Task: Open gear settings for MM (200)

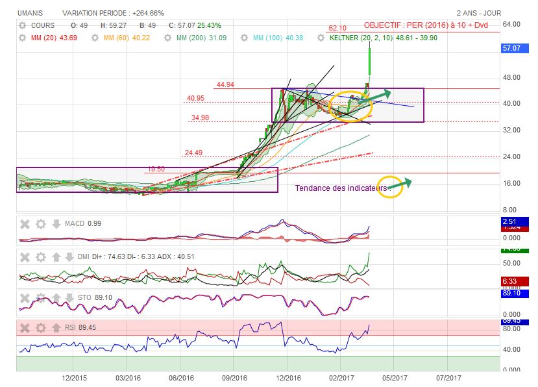Action: click(168, 38)
